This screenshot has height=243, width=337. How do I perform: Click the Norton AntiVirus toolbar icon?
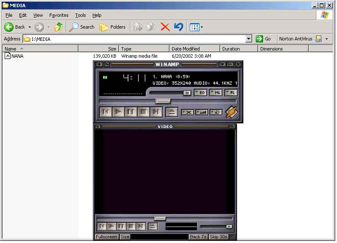318,39
